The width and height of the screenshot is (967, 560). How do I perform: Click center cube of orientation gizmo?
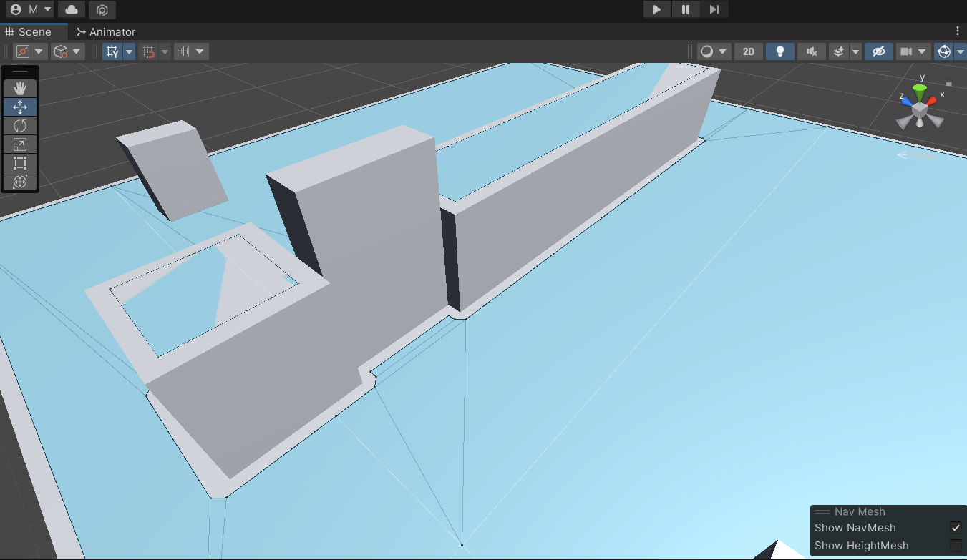pos(920,109)
